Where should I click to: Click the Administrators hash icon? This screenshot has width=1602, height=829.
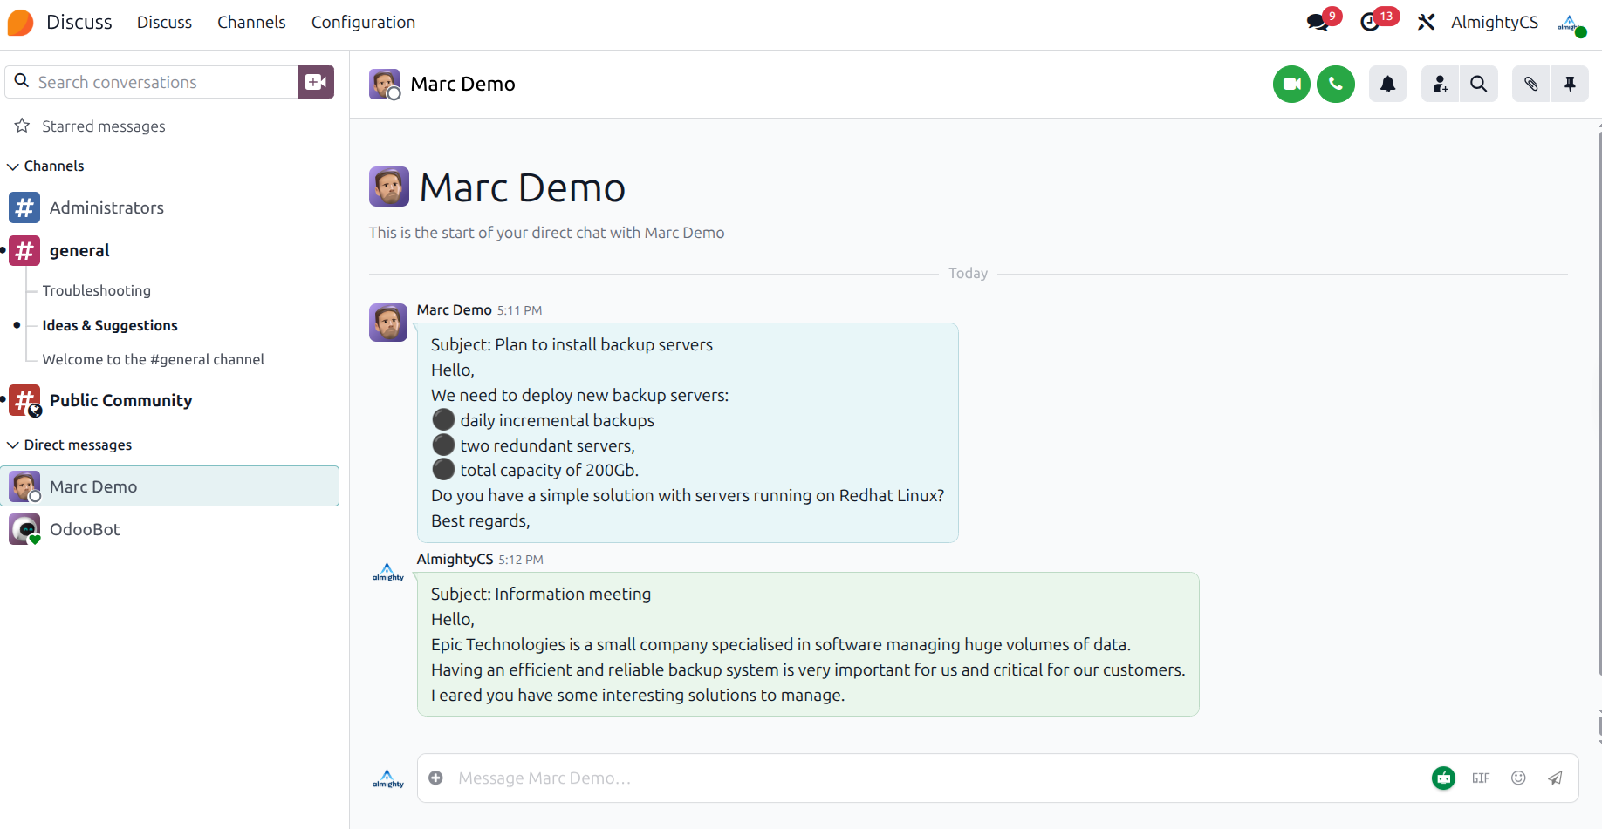pyautogui.click(x=24, y=207)
